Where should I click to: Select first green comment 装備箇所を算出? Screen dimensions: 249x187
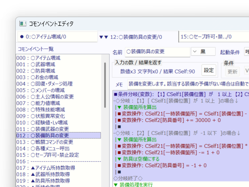[181, 107]
